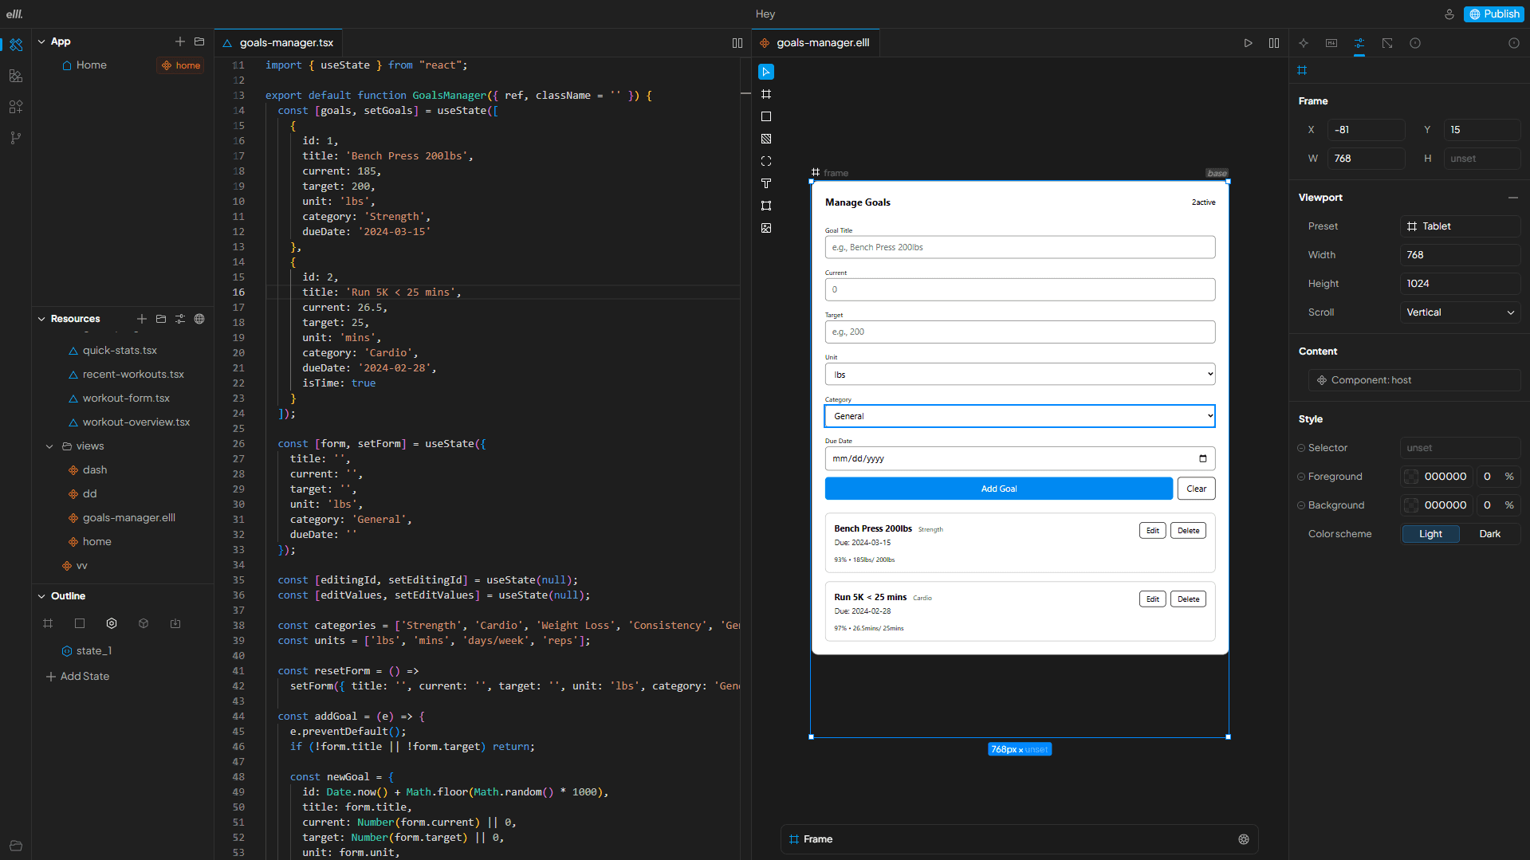Open the Scroll Vertical dropdown
The width and height of the screenshot is (1530, 860).
tap(1460, 312)
